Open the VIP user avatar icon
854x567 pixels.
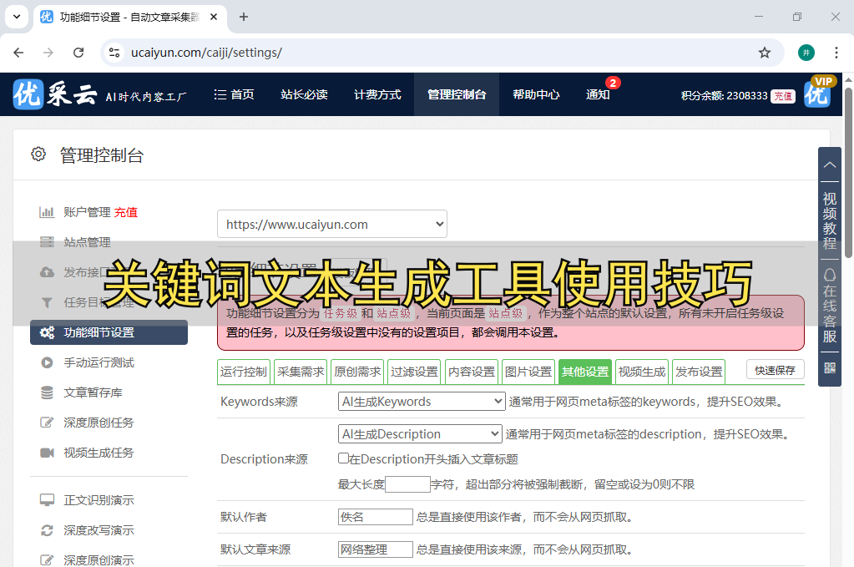pos(817,93)
